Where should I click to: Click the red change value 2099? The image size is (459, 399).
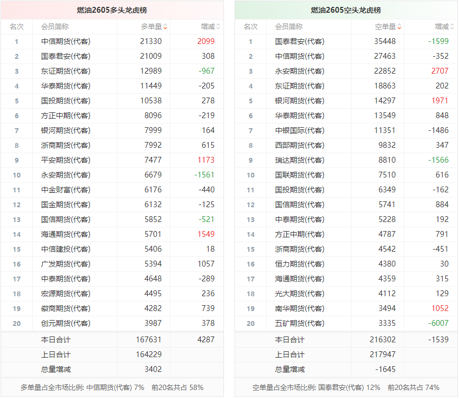point(206,42)
